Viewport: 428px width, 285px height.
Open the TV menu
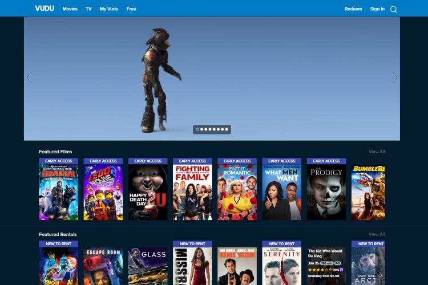point(88,9)
